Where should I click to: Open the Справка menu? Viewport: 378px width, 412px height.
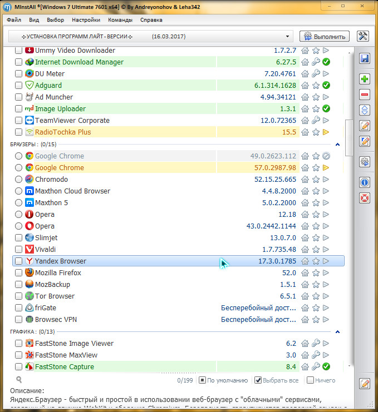coord(151,19)
